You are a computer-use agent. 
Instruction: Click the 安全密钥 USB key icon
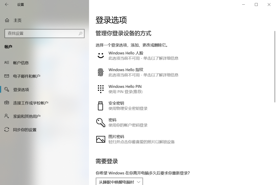pos(100,106)
